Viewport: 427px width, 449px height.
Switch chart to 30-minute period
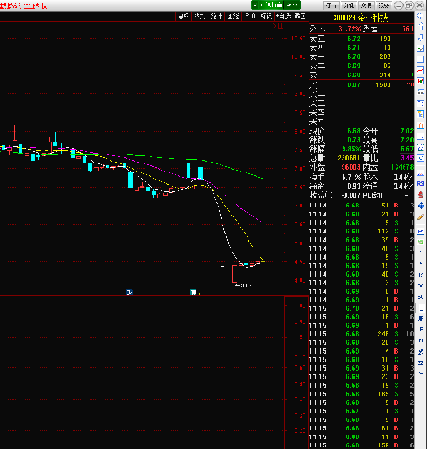click(x=421, y=286)
